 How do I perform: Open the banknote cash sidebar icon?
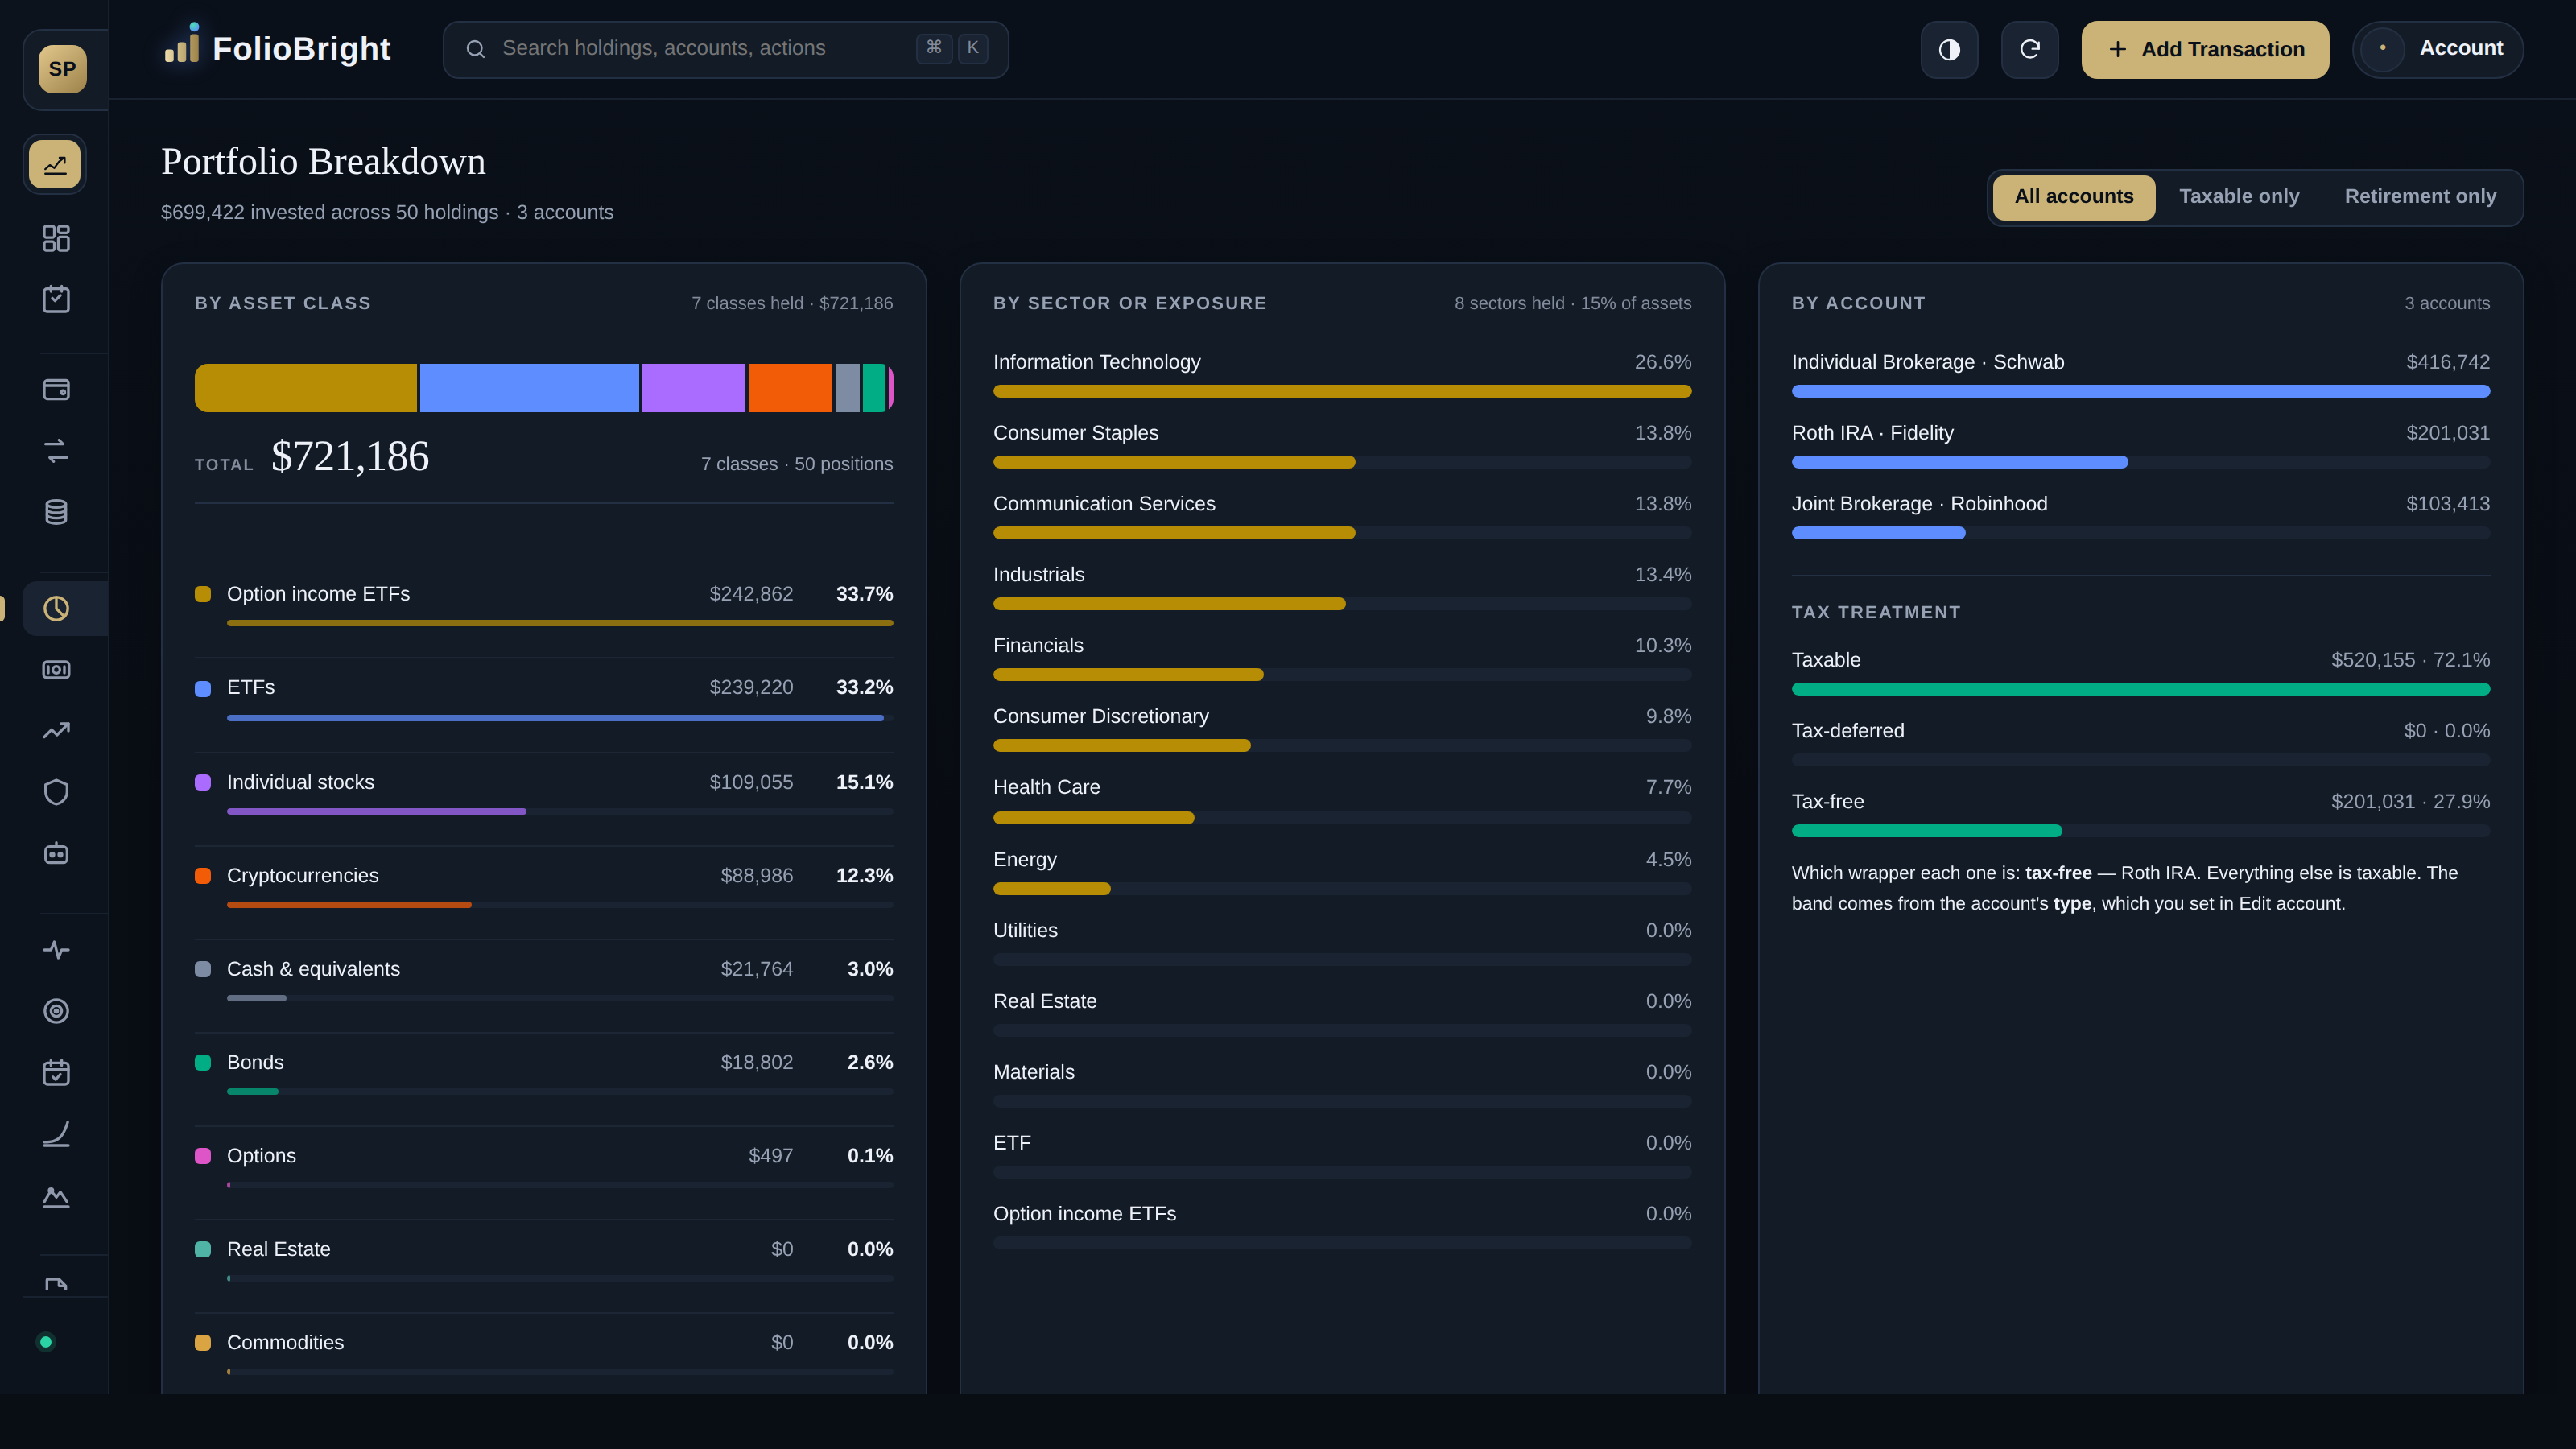pyautogui.click(x=56, y=670)
